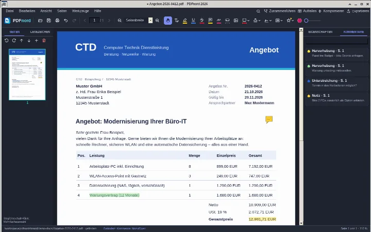The image size is (371, 232).
Task: Zoom out with the minus magnifier
Action: point(120,21)
